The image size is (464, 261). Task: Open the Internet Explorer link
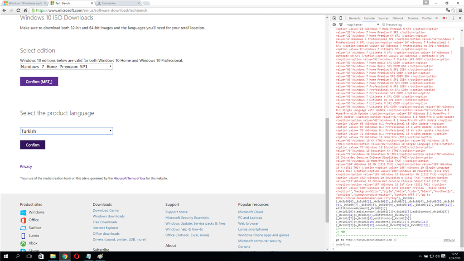[x=105, y=228]
